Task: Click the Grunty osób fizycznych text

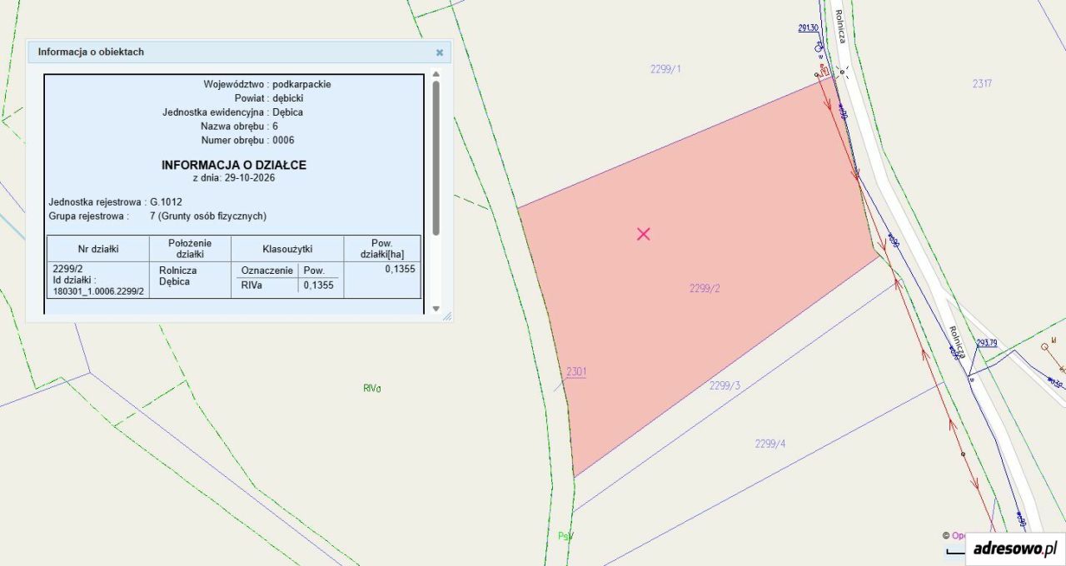Action: coord(212,216)
